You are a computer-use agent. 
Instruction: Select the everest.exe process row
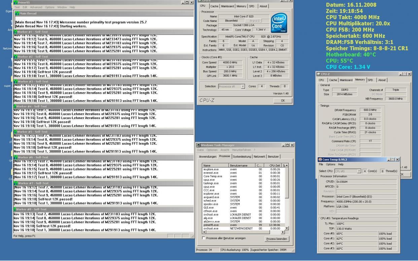tap(243, 173)
